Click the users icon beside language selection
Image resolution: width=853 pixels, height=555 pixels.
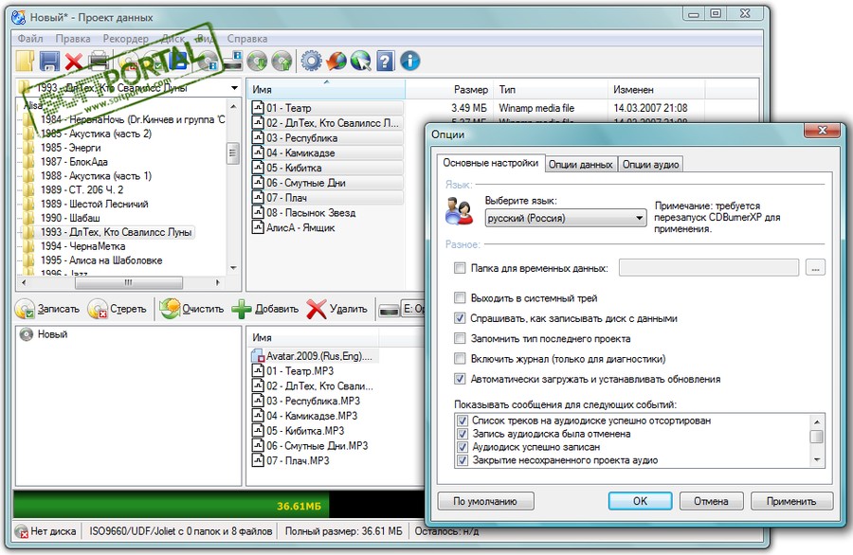click(x=459, y=211)
